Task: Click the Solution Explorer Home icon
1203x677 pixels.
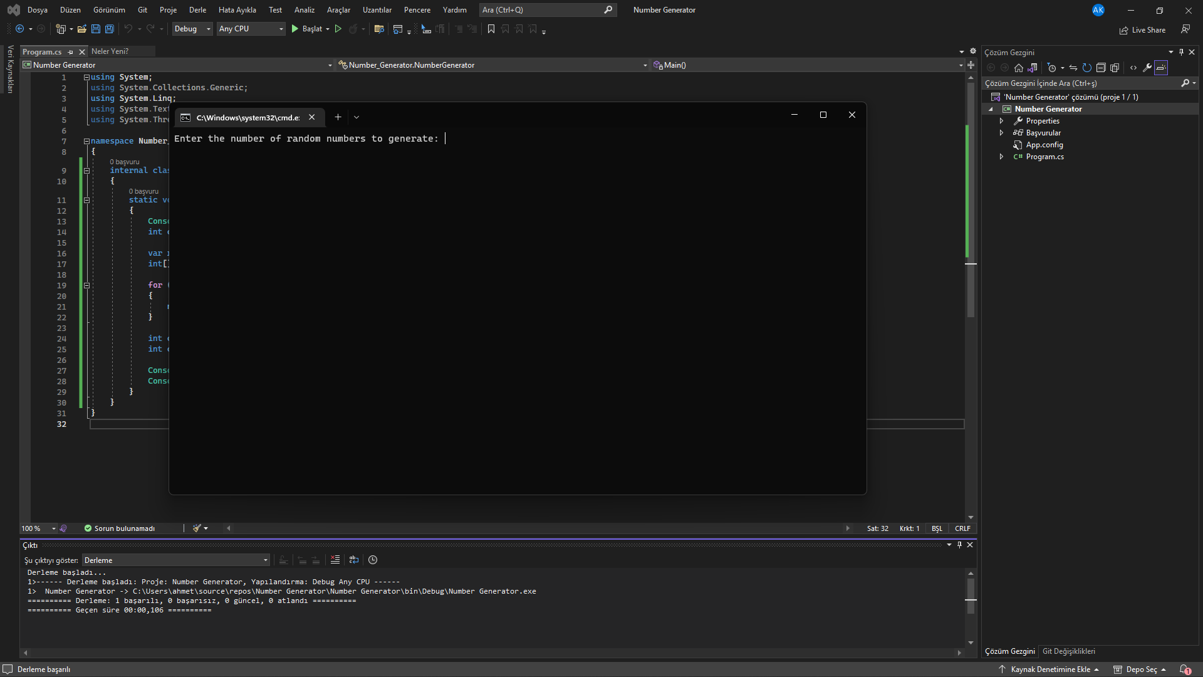Action: coord(1019,68)
